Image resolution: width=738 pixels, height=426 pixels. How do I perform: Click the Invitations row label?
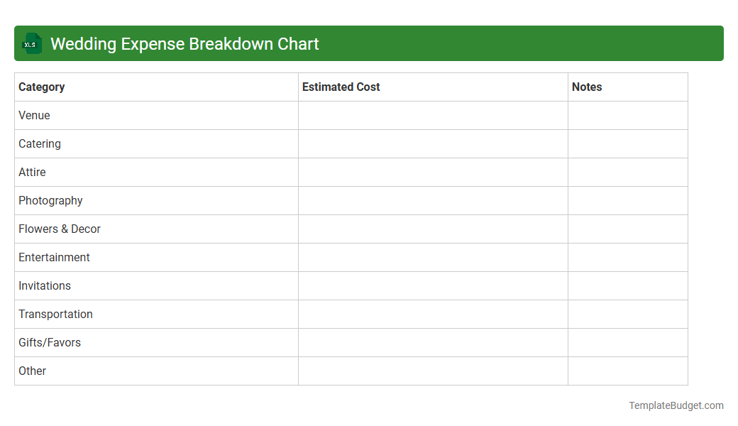tap(45, 285)
